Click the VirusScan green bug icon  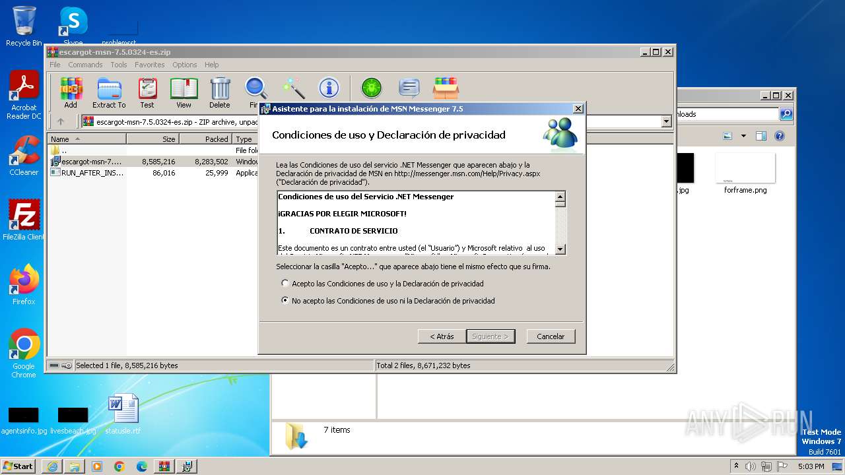[x=372, y=88]
